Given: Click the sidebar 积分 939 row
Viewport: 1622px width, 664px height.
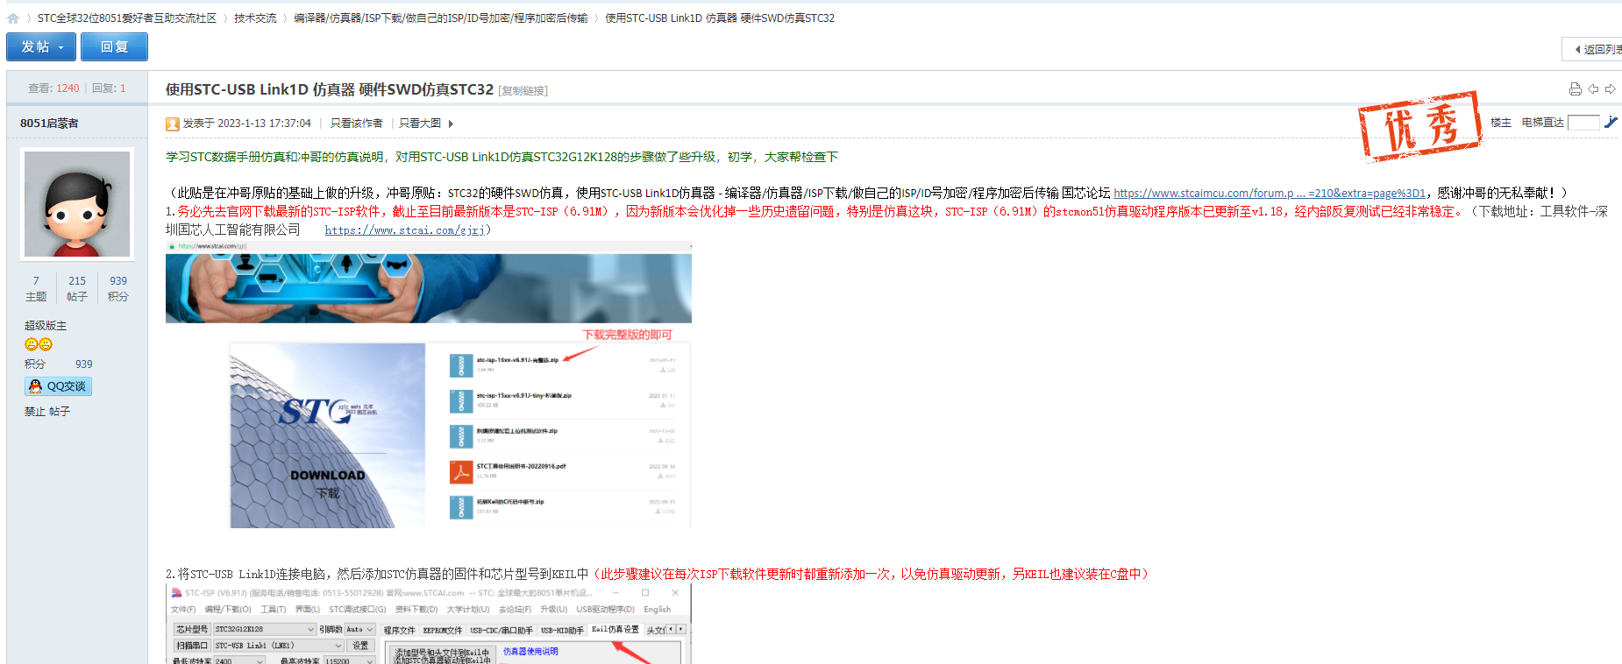Looking at the screenshot, I should pos(59,364).
